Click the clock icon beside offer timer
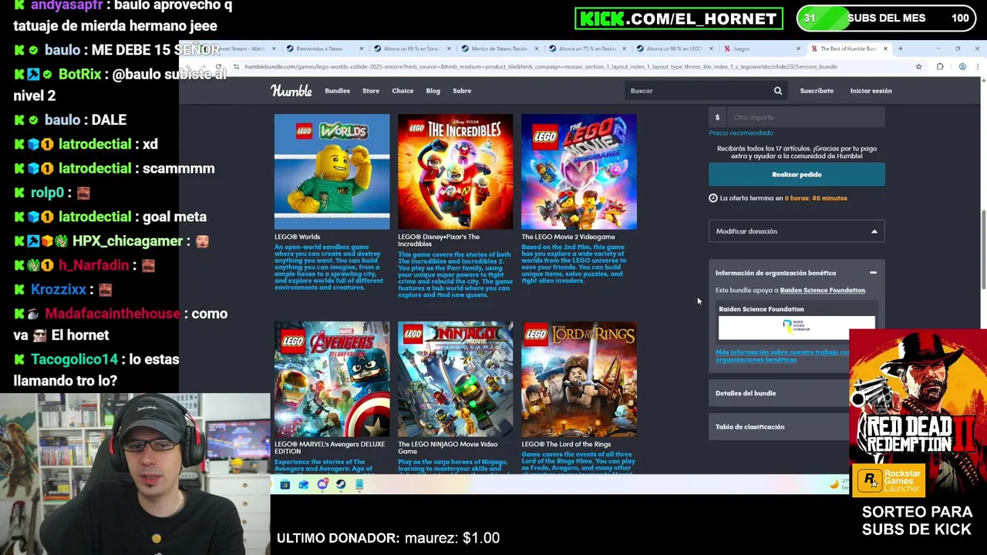987x555 pixels. point(713,198)
